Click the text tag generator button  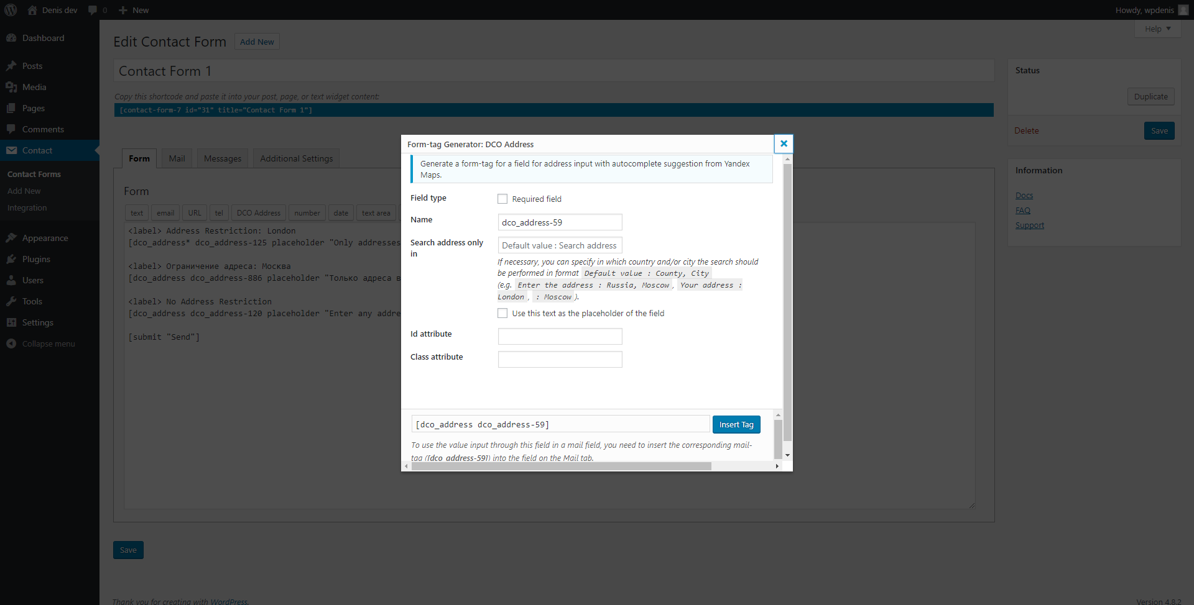pos(137,212)
